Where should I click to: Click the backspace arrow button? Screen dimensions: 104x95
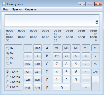(x=57, y=56)
